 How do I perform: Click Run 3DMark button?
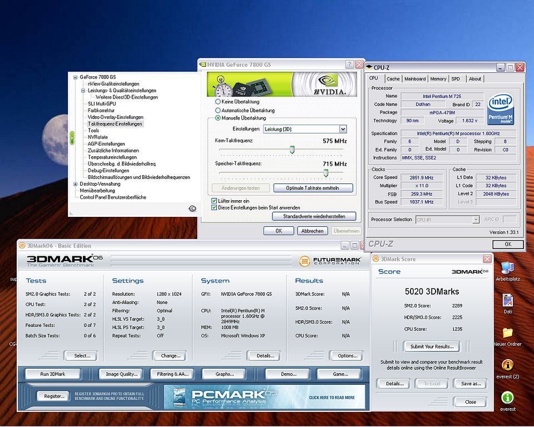click(x=52, y=374)
